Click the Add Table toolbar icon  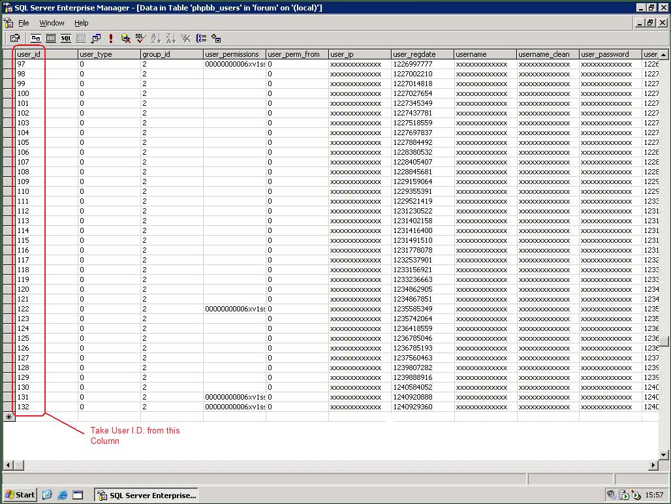point(216,39)
